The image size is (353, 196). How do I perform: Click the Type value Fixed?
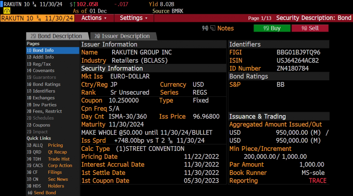point(201,100)
